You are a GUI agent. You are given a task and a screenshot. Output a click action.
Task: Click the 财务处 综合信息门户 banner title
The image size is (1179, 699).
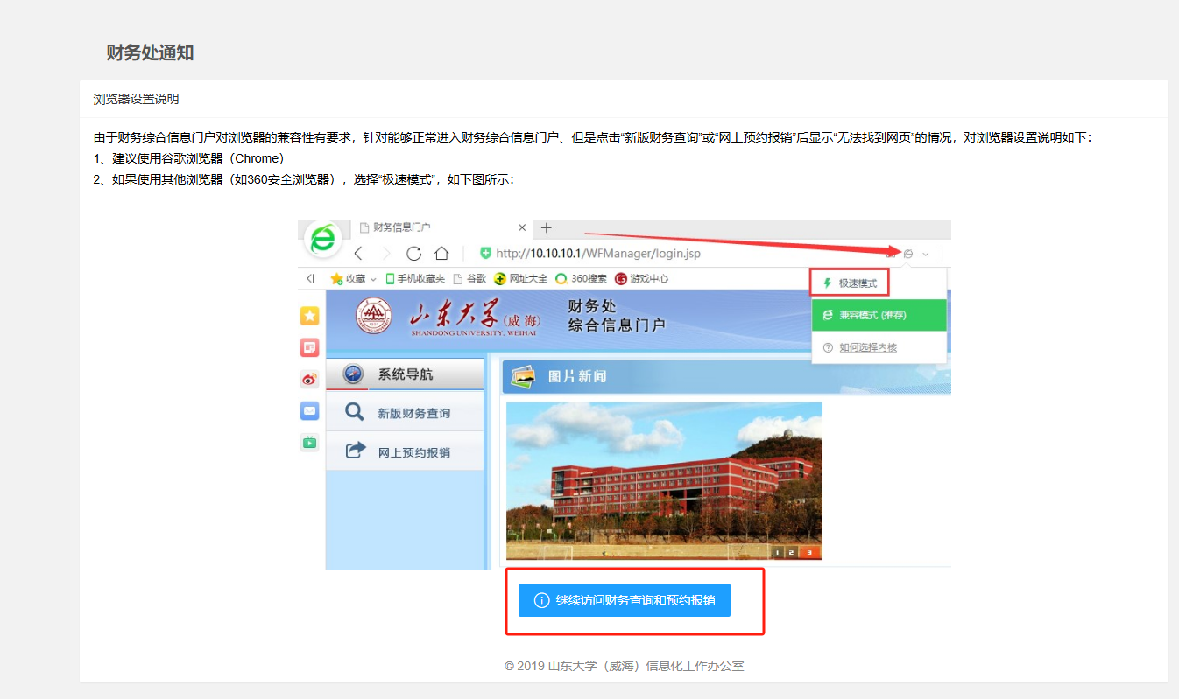(617, 316)
